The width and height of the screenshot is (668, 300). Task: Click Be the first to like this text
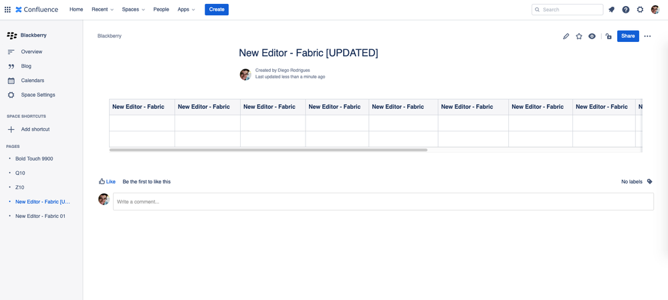pyautogui.click(x=146, y=181)
